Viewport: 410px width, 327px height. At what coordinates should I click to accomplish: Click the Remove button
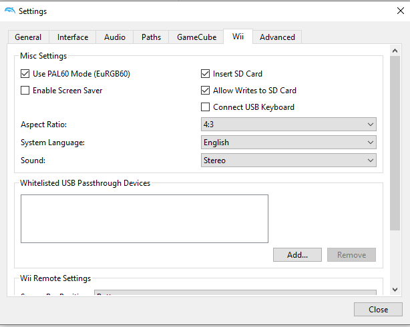pos(351,255)
